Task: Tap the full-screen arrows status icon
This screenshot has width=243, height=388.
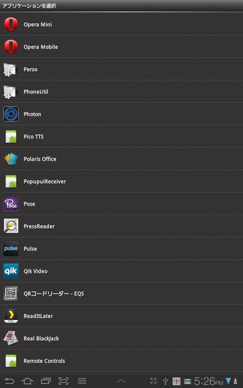Action: 154,381
